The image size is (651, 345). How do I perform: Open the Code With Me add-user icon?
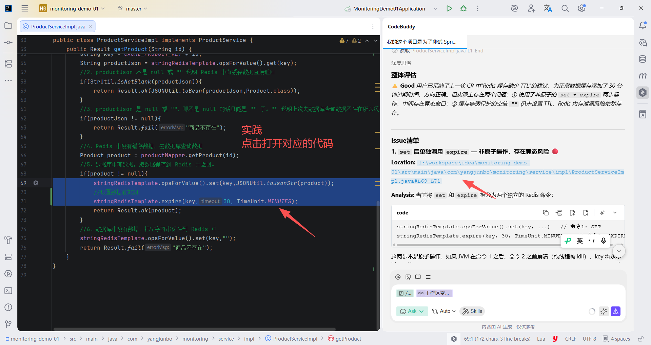(x=531, y=8)
